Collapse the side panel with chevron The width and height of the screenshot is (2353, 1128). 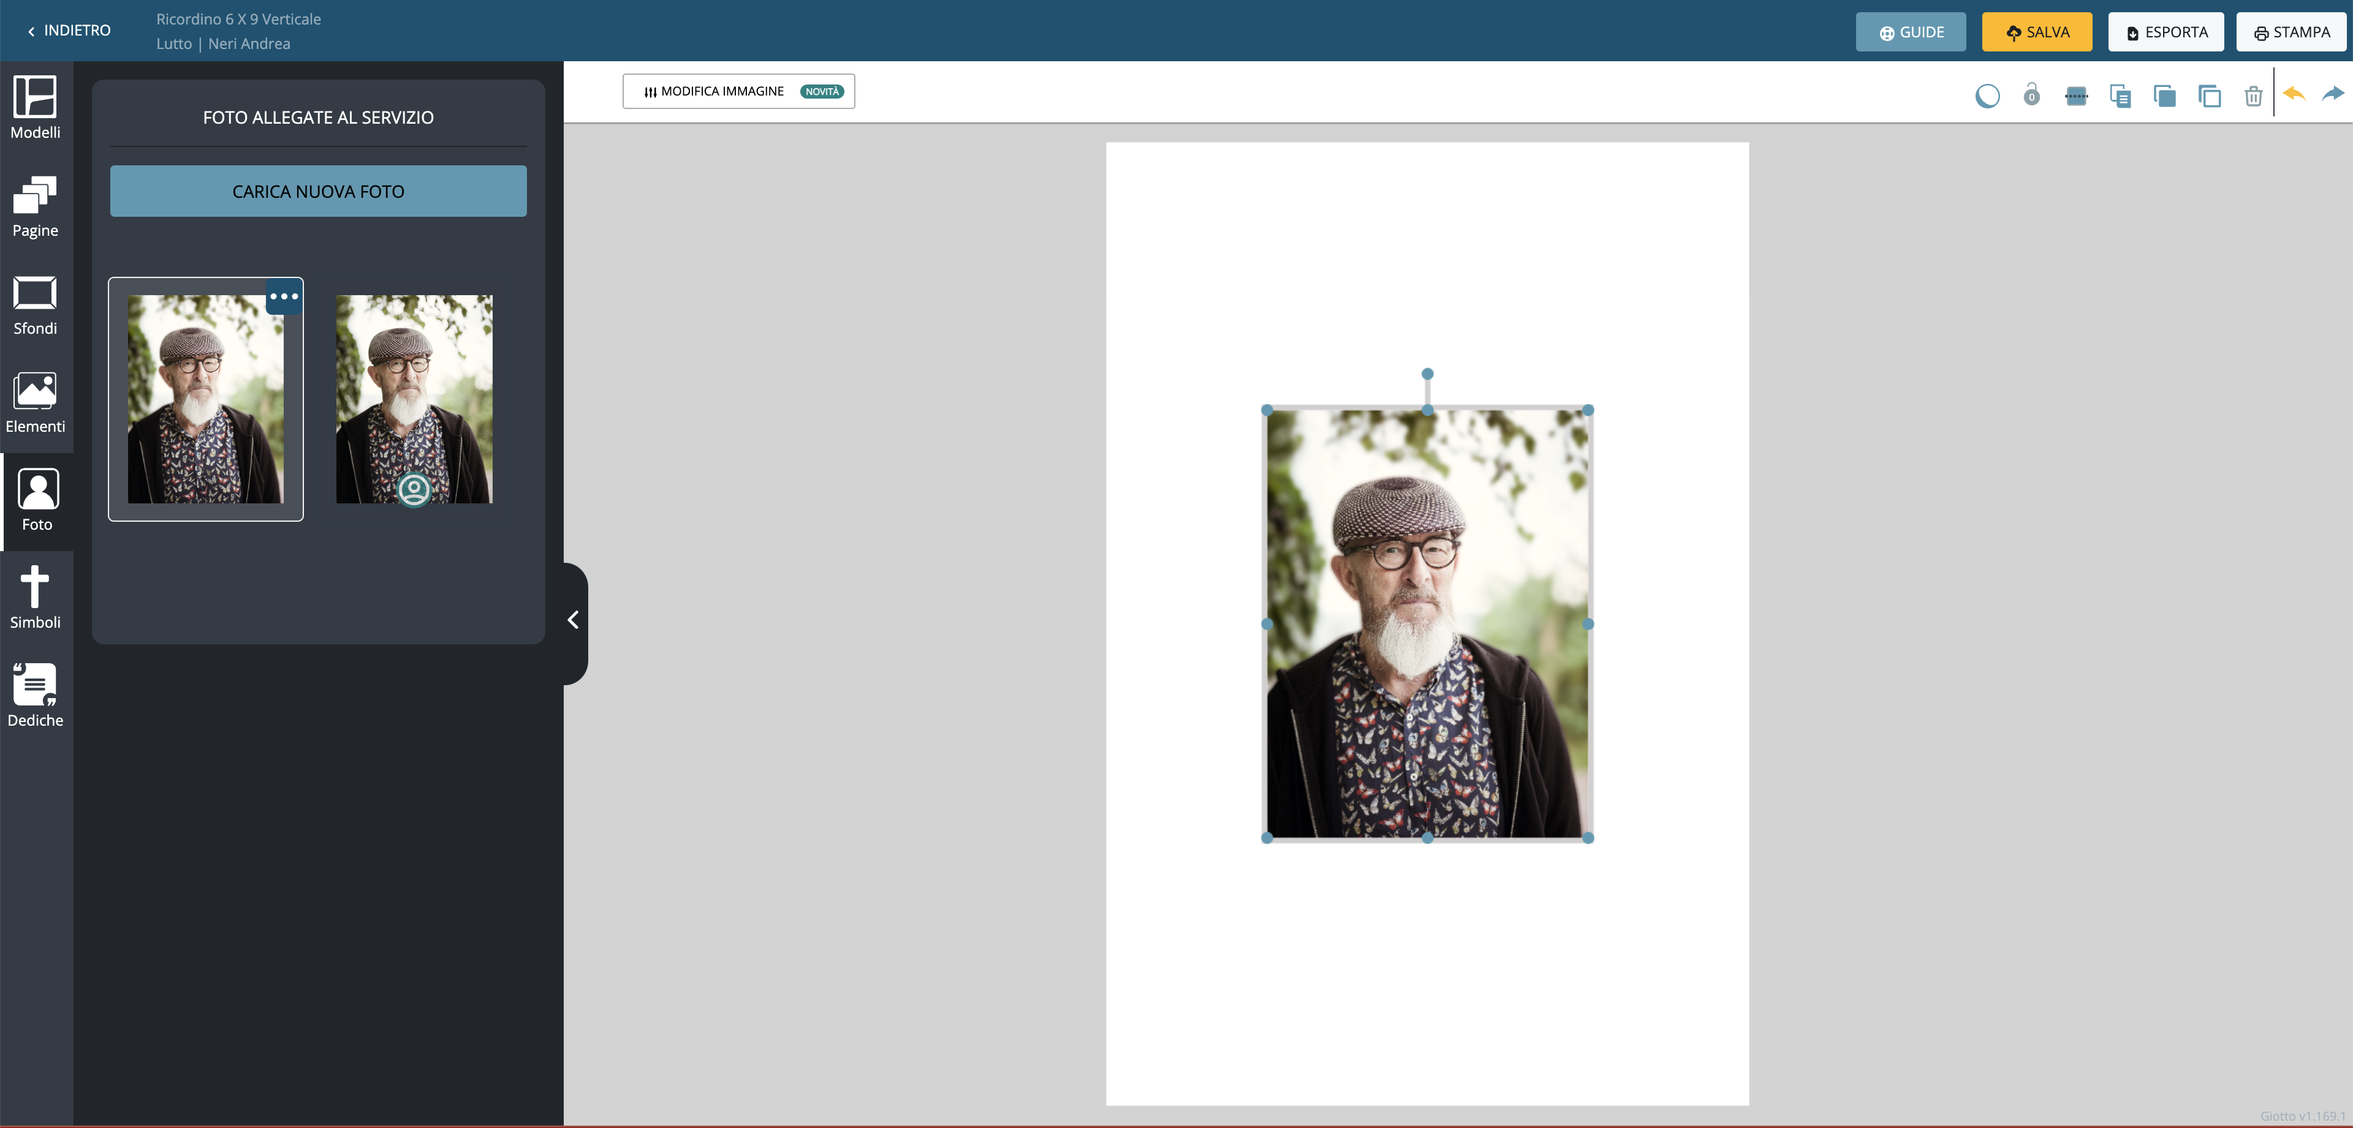click(574, 620)
